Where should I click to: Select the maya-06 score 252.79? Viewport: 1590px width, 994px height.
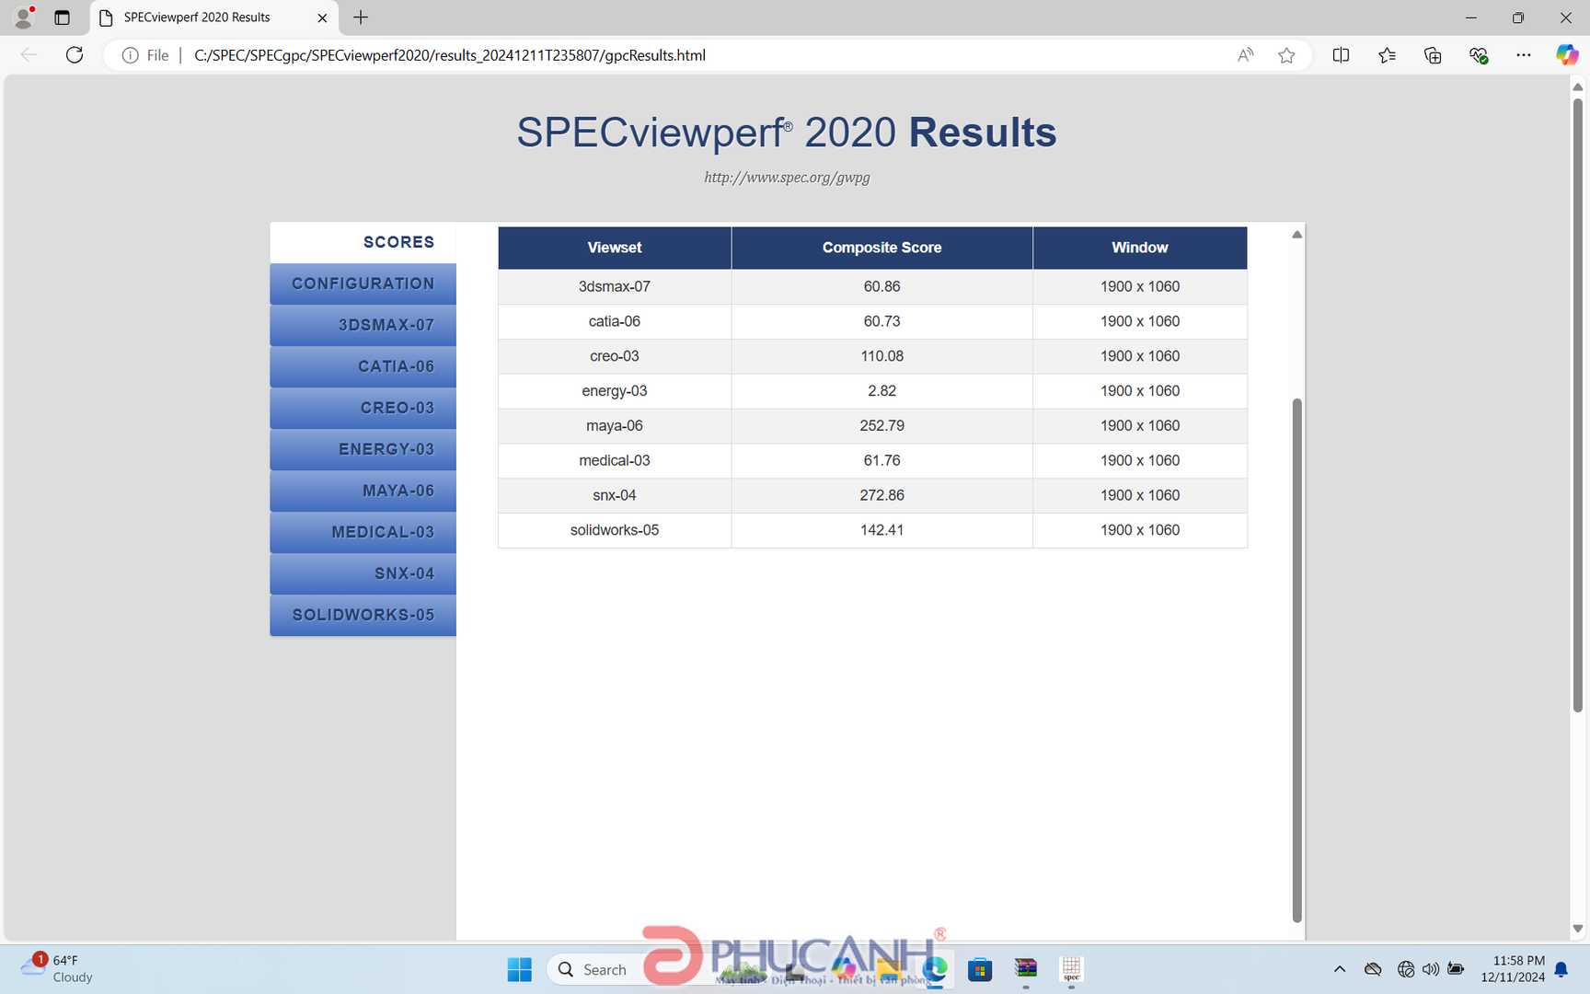881,426
